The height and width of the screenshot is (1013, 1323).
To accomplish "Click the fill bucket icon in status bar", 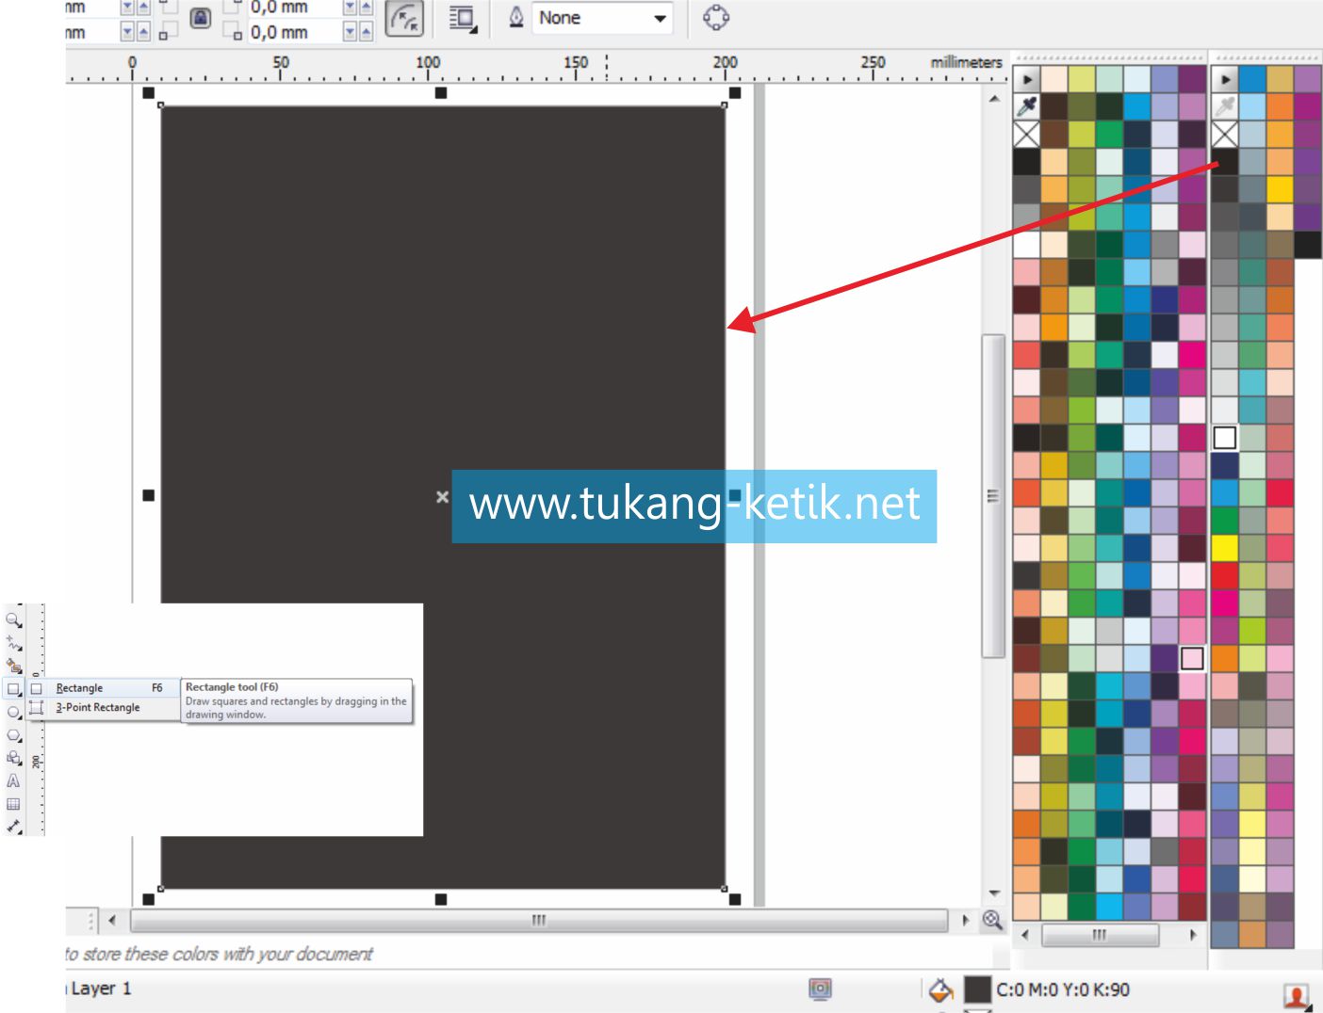I will click(x=940, y=989).
